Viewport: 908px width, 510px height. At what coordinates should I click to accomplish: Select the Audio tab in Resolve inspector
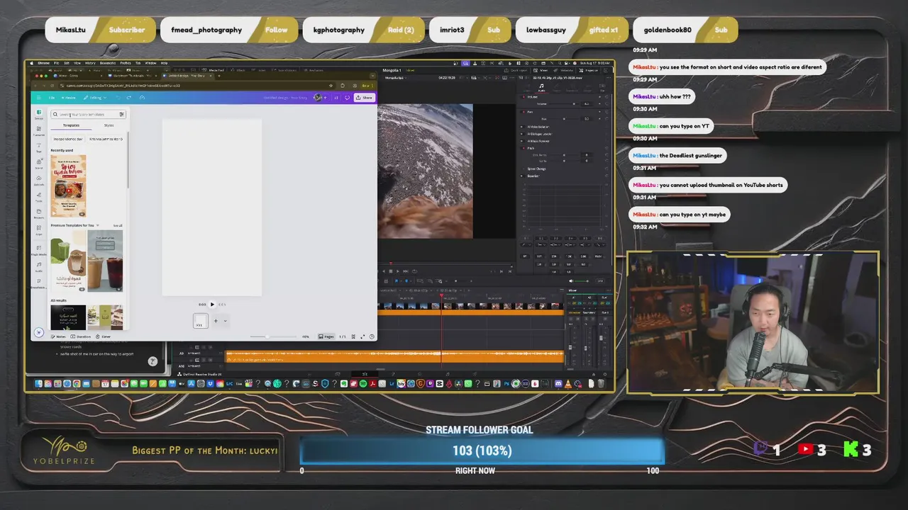click(x=541, y=88)
